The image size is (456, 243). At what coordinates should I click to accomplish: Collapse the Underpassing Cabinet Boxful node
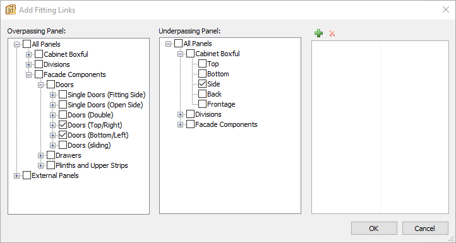(x=180, y=54)
